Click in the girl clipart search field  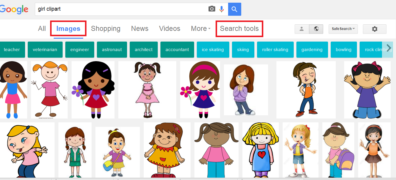(121, 9)
